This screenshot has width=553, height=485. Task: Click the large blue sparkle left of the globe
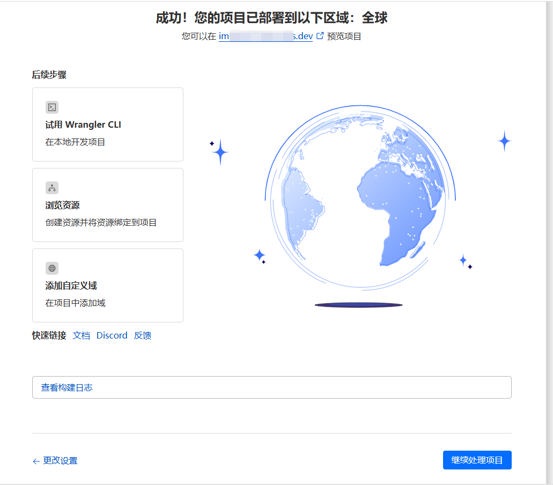(x=220, y=152)
